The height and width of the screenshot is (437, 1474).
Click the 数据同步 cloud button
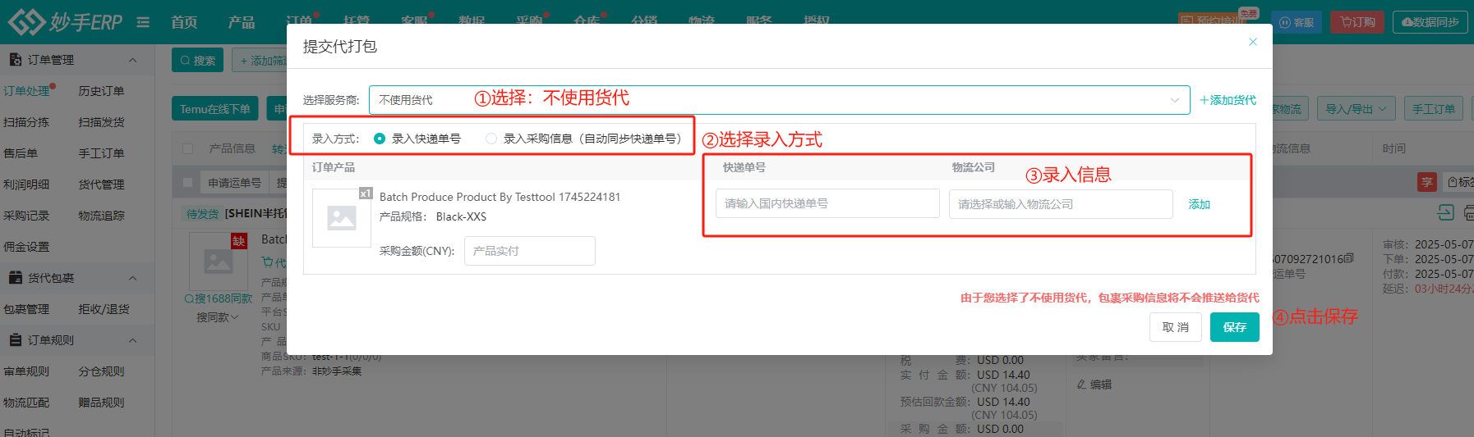pyautogui.click(x=1430, y=22)
